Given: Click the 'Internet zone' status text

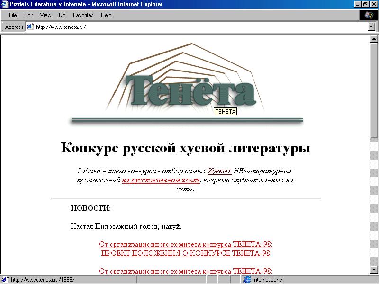Looking at the screenshot, I should pos(267,280).
